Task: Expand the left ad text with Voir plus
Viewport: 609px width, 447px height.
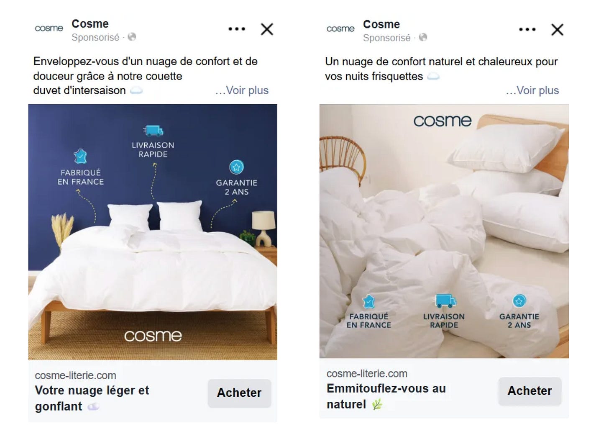Action: pyautogui.click(x=242, y=90)
